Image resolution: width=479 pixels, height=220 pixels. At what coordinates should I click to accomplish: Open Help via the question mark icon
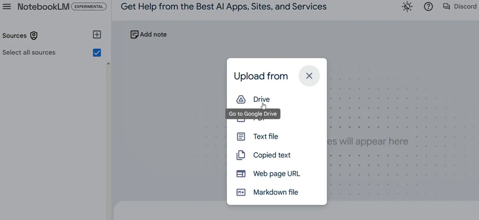[x=428, y=7]
